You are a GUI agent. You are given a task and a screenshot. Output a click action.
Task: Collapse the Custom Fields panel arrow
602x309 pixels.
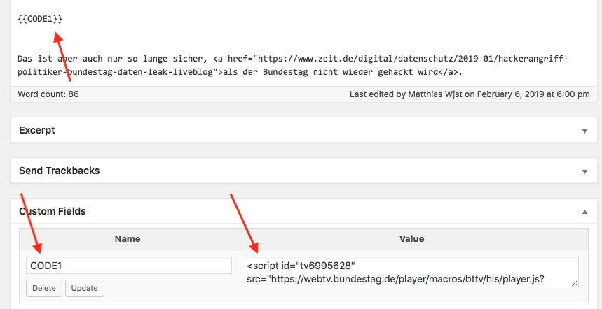point(584,211)
